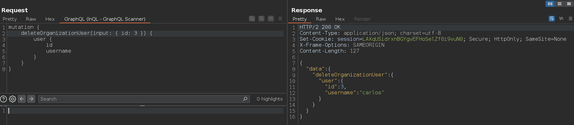The height and width of the screenshot is (125, 574).
Task: Open Response panel options hamburger menu
Action: [x=571, y=19]
